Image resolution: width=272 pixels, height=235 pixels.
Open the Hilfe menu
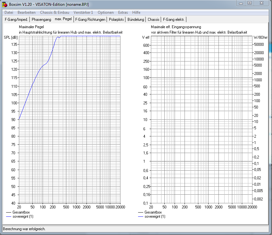(x=136, y=12)
